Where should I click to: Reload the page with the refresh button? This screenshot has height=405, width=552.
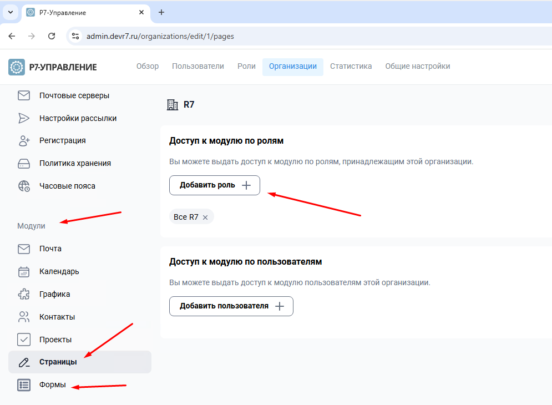[x=52, y=36]
